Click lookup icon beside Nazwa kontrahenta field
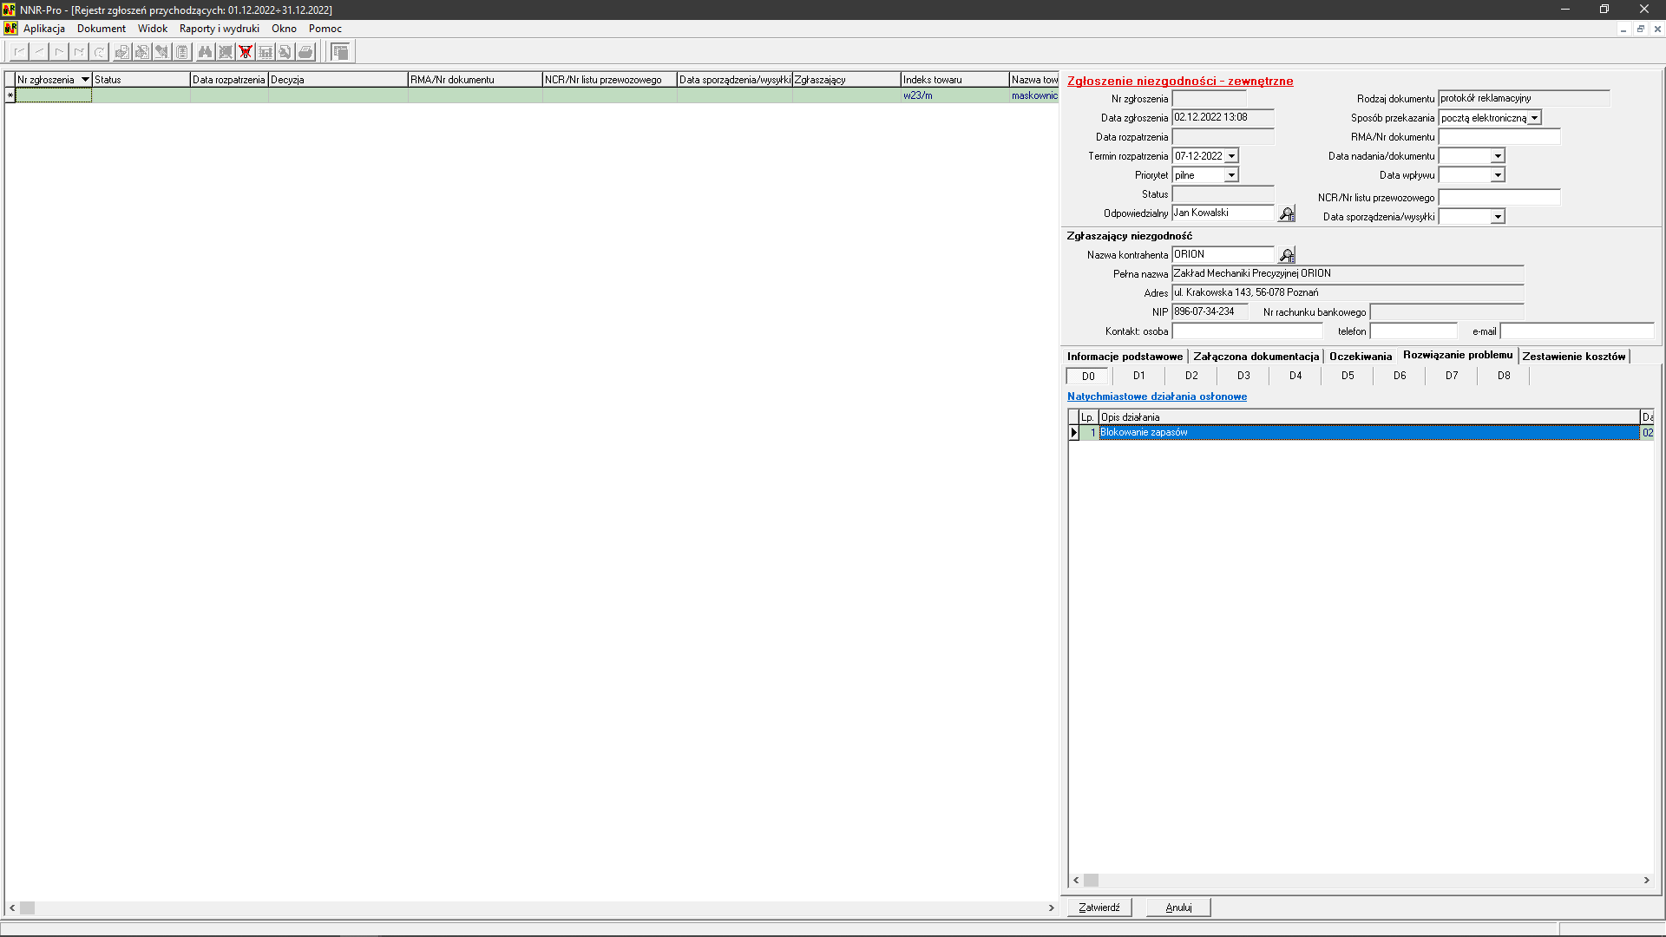 pos(1287,255)
